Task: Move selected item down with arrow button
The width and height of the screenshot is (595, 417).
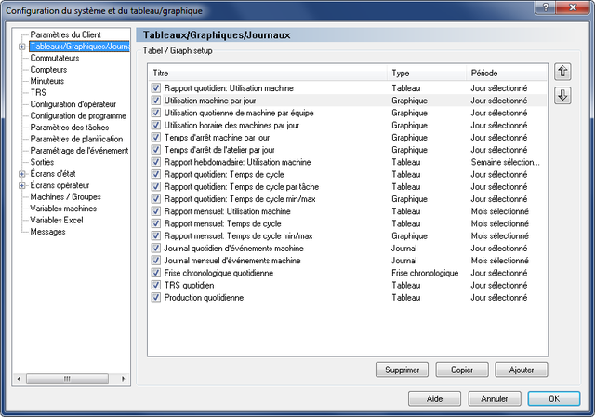Action: coord(562,95)
